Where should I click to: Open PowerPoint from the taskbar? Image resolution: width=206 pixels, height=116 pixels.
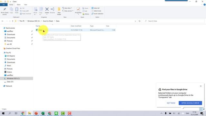[x=36, y=113]
